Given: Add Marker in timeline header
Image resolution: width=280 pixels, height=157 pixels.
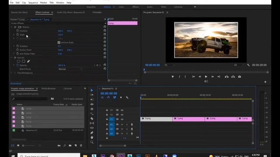Looking at the screenshot, I should (121, 98).
